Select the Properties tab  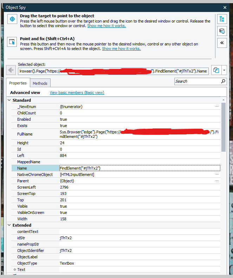(18, 83)
